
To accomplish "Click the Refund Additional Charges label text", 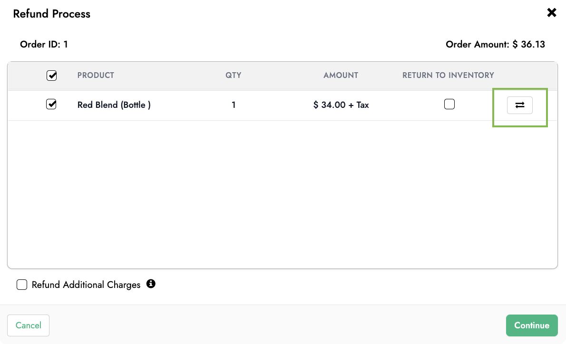I will click(x=86, y=285).
